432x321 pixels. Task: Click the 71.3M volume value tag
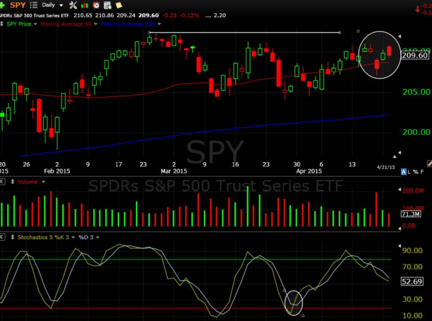pos(411,214)
